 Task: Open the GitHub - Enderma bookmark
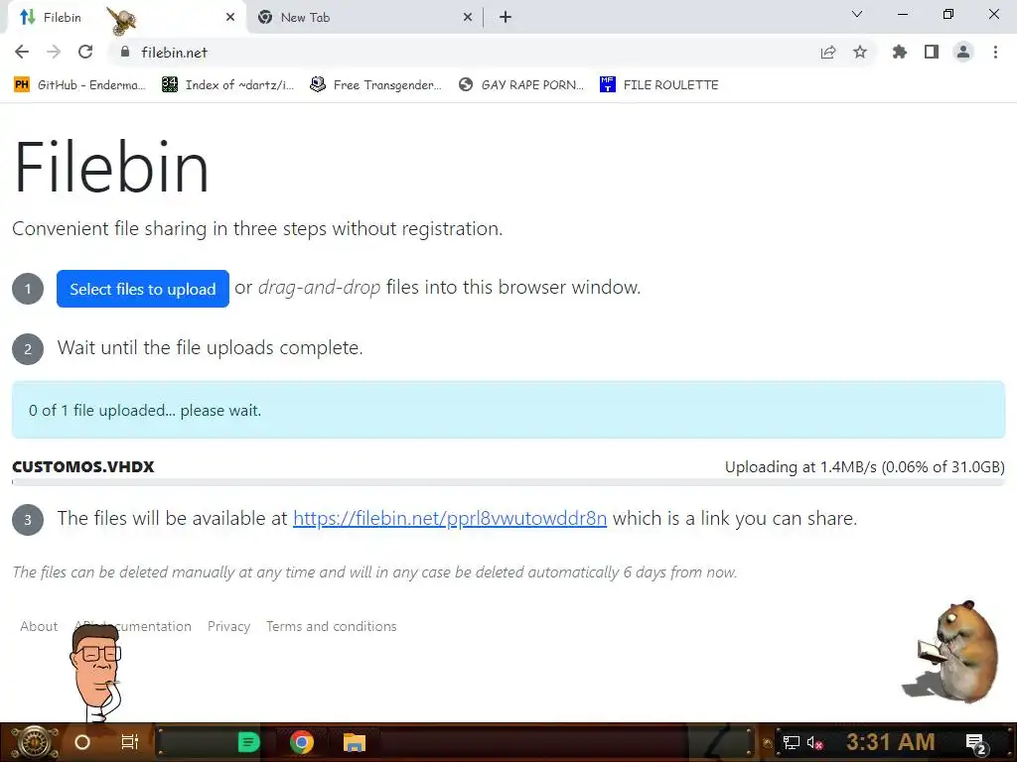(x=79, y=85)
